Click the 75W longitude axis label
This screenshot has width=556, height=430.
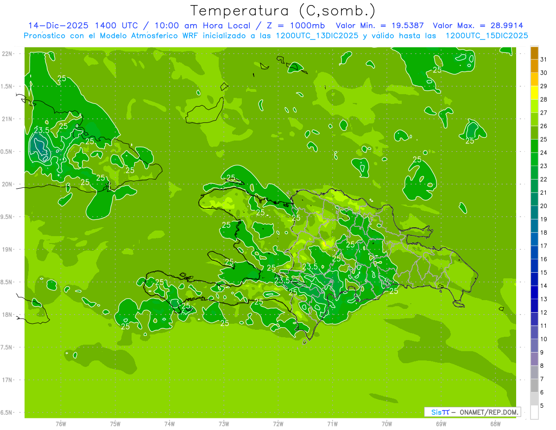point(115,424)
